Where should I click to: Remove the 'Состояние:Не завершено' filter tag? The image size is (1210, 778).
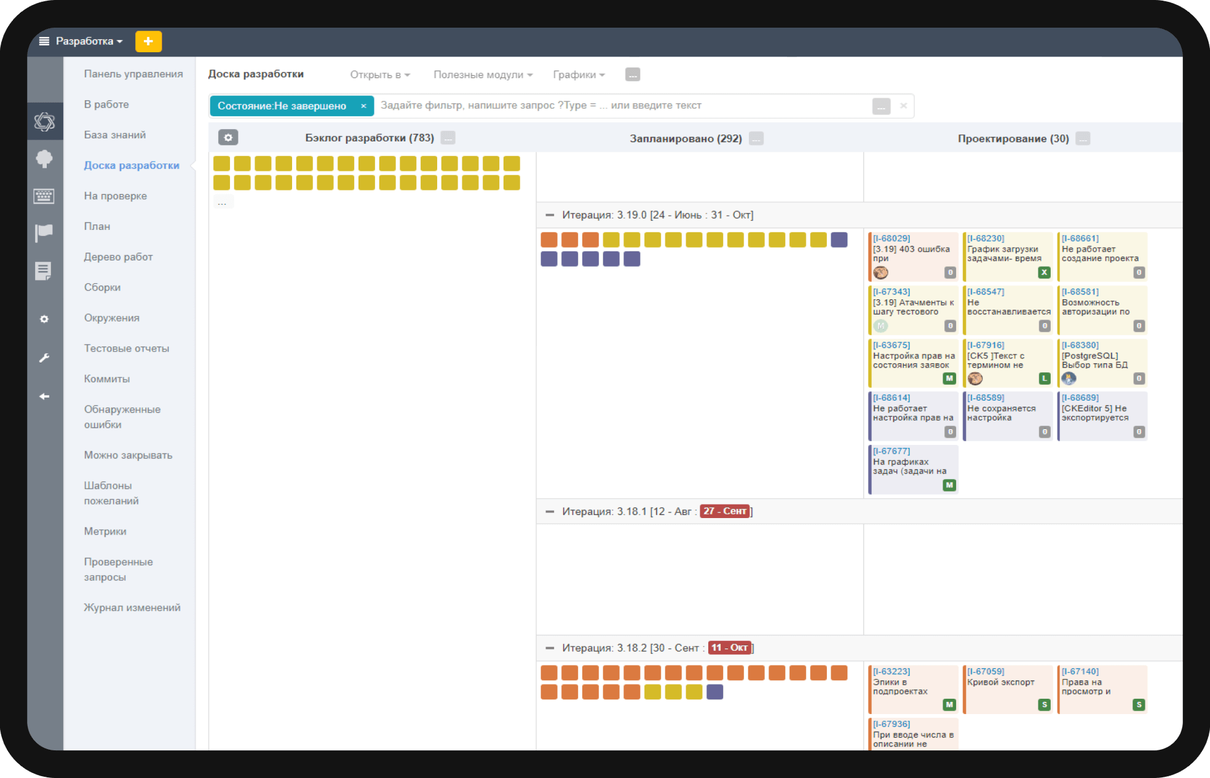[363, 106]
